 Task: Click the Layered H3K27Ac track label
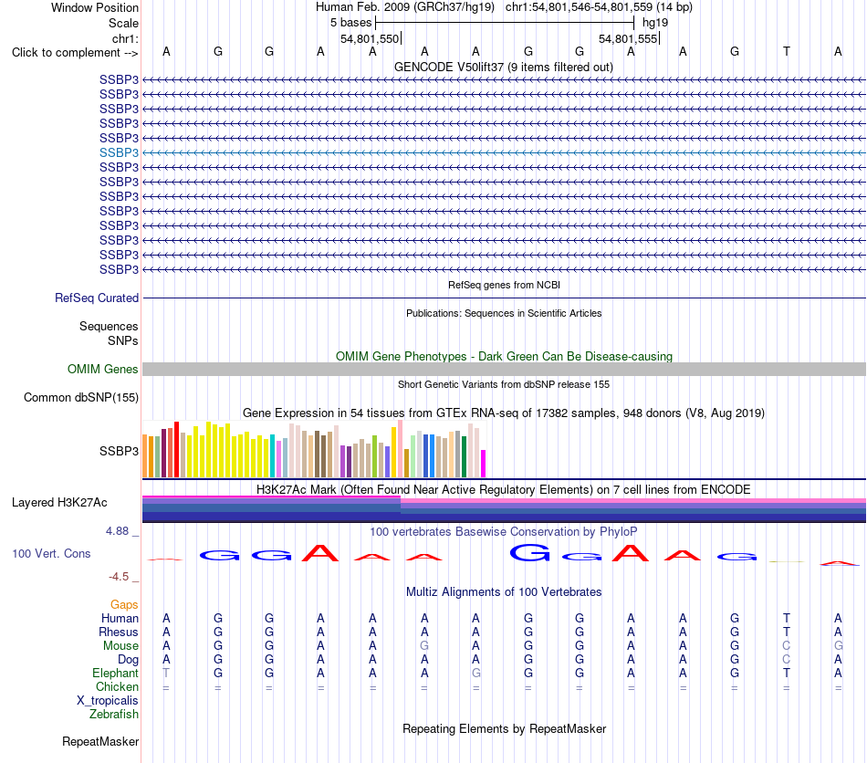tap(59, 503)
